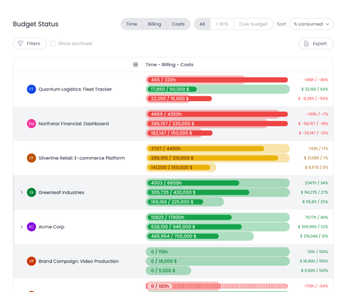Click the Acme Corp name
The image size is (357, 292).
tap(52, 227)
